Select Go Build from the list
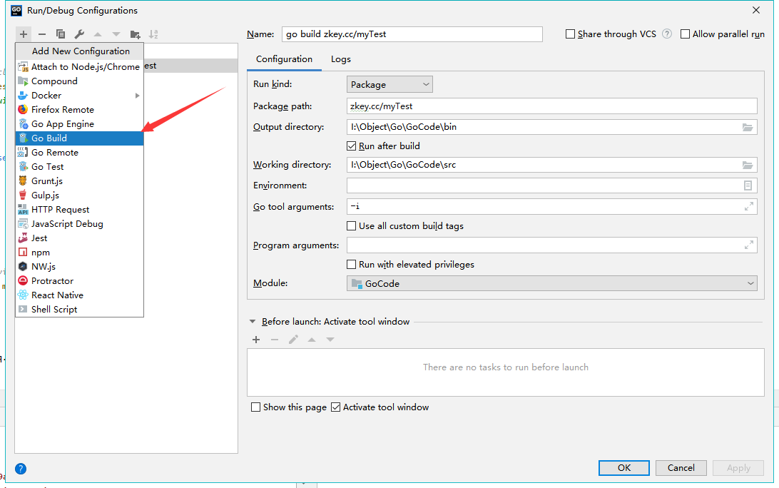 click(79, 138)
